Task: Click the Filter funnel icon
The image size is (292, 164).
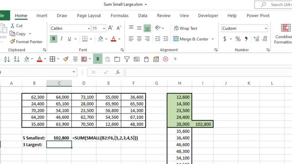Action: click(127, 59)
